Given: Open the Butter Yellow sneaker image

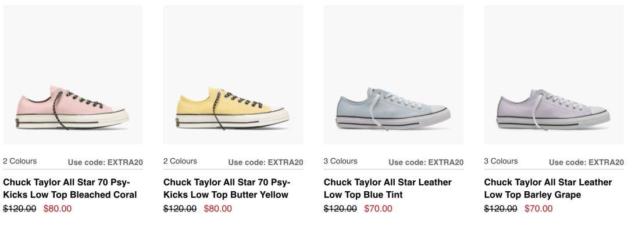Looking at the screenshot, I should 233,75.
